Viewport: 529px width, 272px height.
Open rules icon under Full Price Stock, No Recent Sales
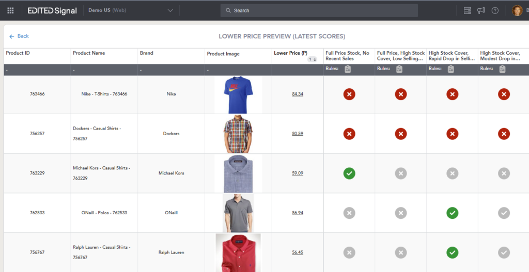[x=348, y=69]
